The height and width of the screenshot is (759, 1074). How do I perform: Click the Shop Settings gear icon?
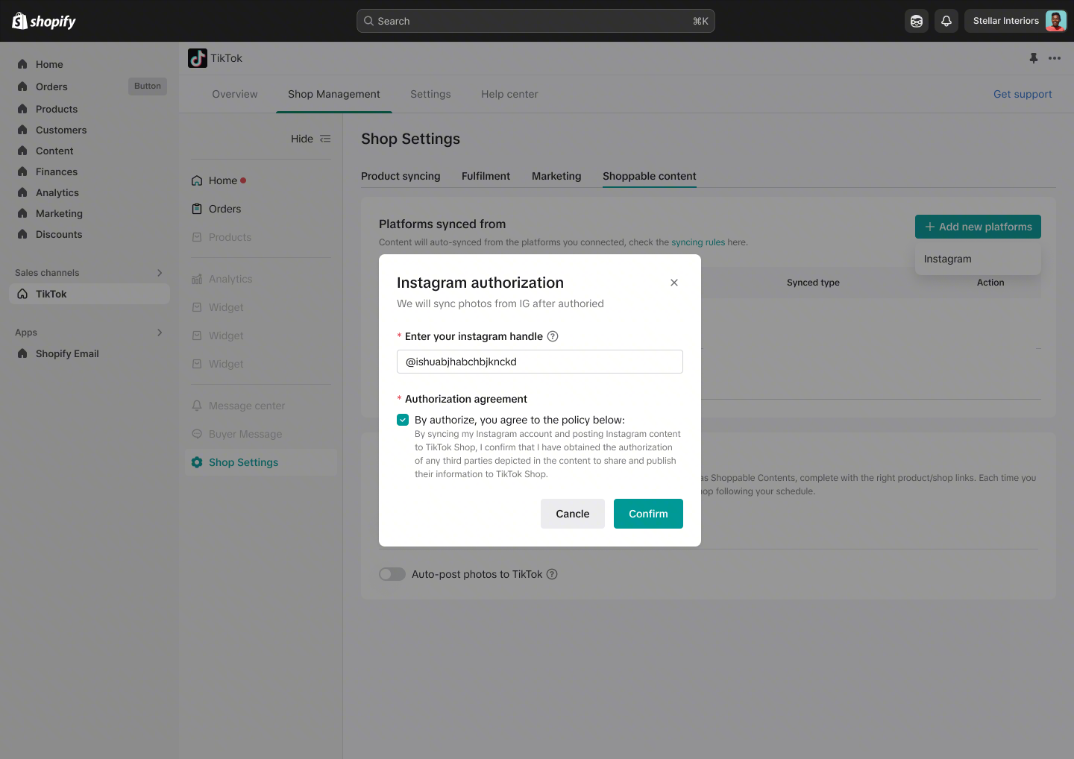[x=197, y=462]
